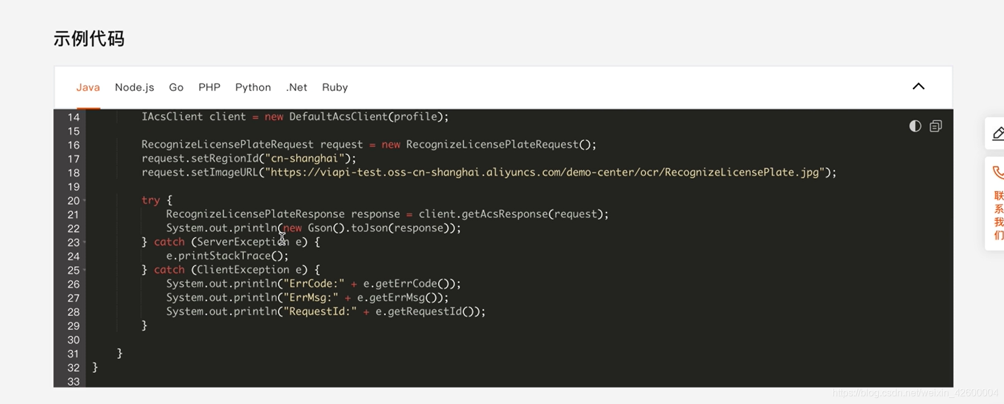Collapse the sample code section chevron
The height and width of the screenshot is (404, 1004).
click(919, 87)
